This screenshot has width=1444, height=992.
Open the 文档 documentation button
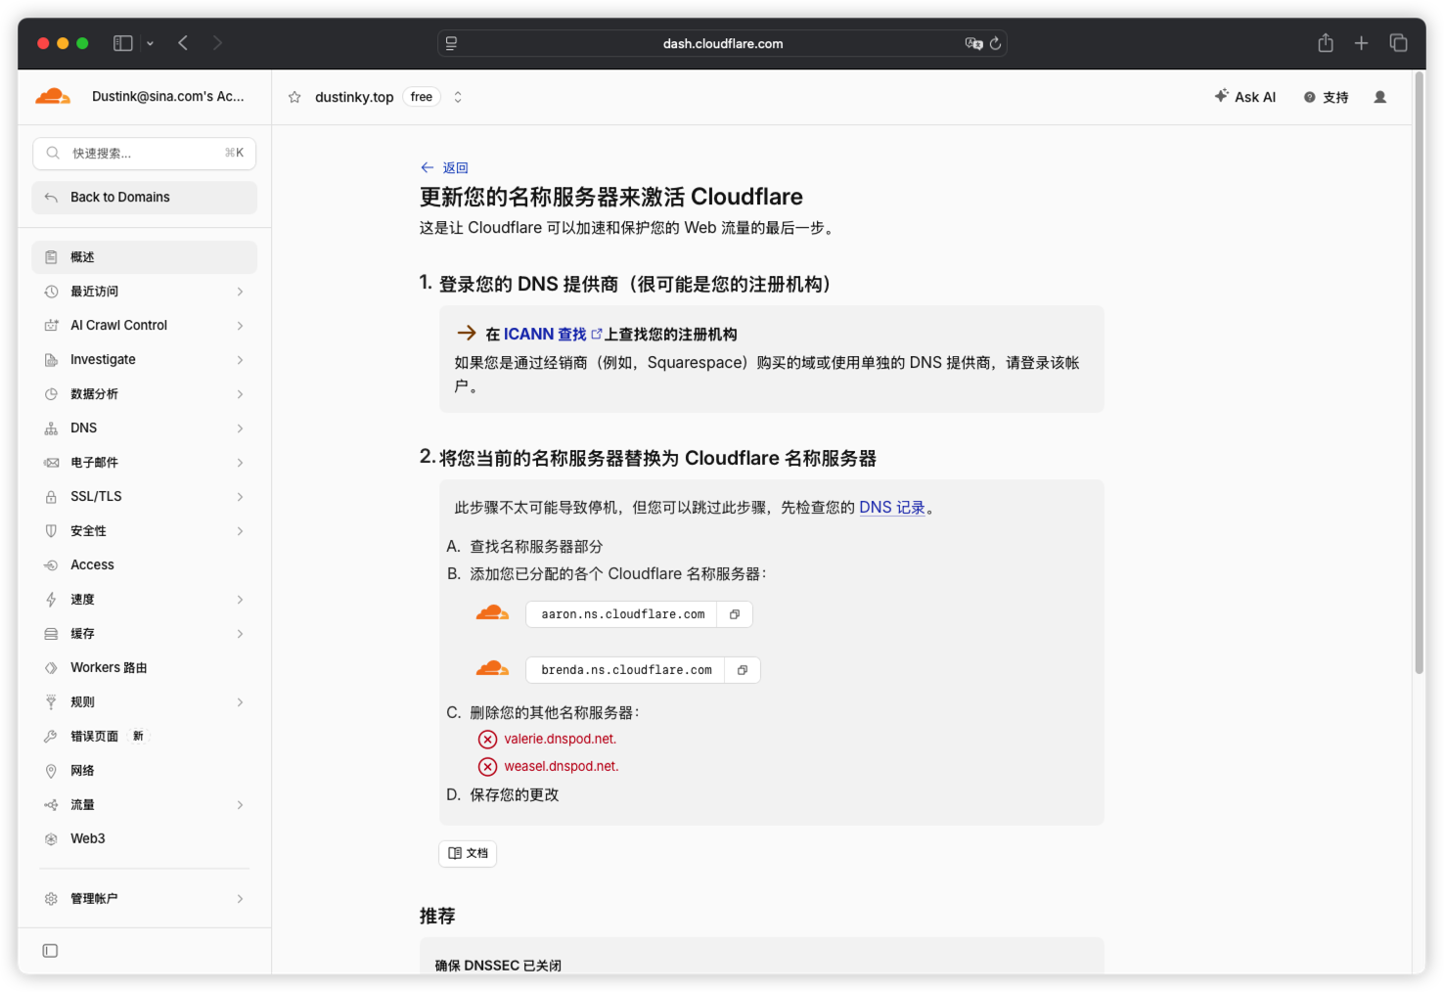click(468, 854)
